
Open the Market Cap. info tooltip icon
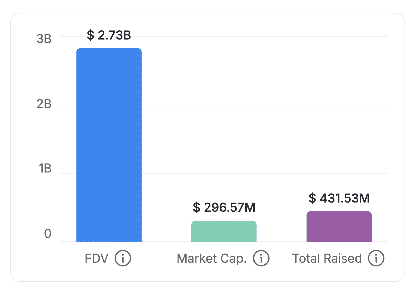(261, 258)
